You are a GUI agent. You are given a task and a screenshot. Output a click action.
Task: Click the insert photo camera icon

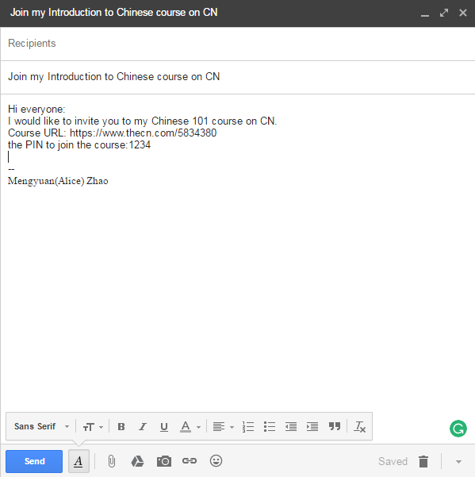tap(164, 461)
